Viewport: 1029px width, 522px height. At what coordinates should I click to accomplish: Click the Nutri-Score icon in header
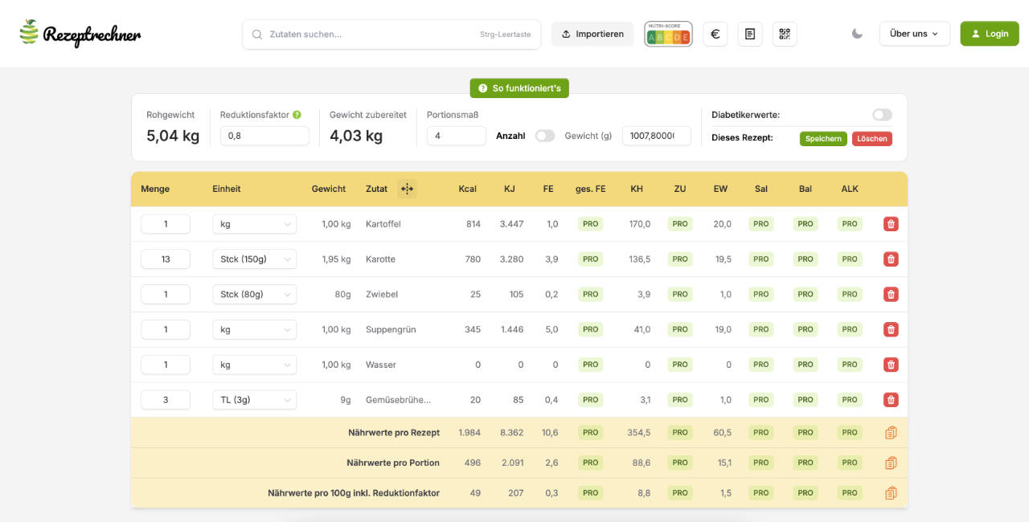pyautogui.click(x=668, y=34)
